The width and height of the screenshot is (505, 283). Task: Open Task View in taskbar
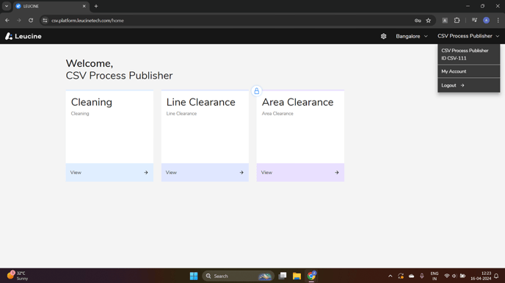tap(283, 276)
